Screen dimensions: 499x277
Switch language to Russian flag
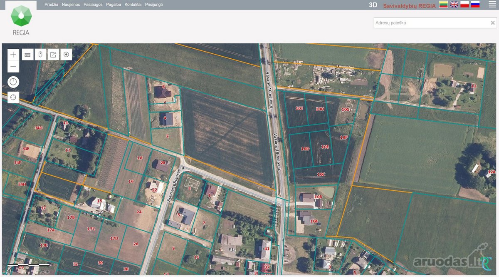475,5
